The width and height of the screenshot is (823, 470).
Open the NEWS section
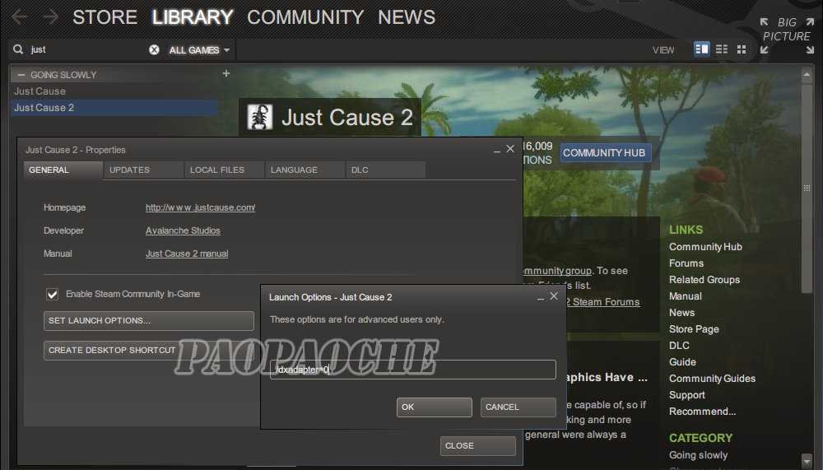coord(407,17)
